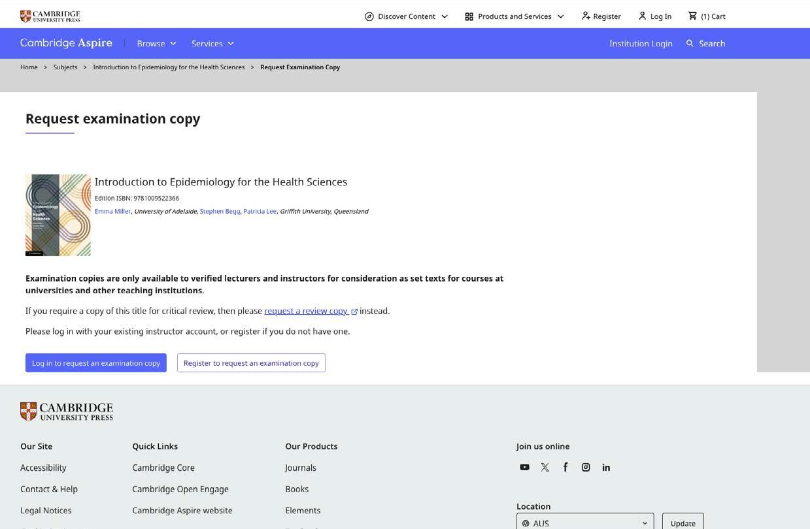Click the Edition ISBN: 9781009522366 text
Image resolution: width=810 pixels, height=529 pixels.
tap(137, 198)
